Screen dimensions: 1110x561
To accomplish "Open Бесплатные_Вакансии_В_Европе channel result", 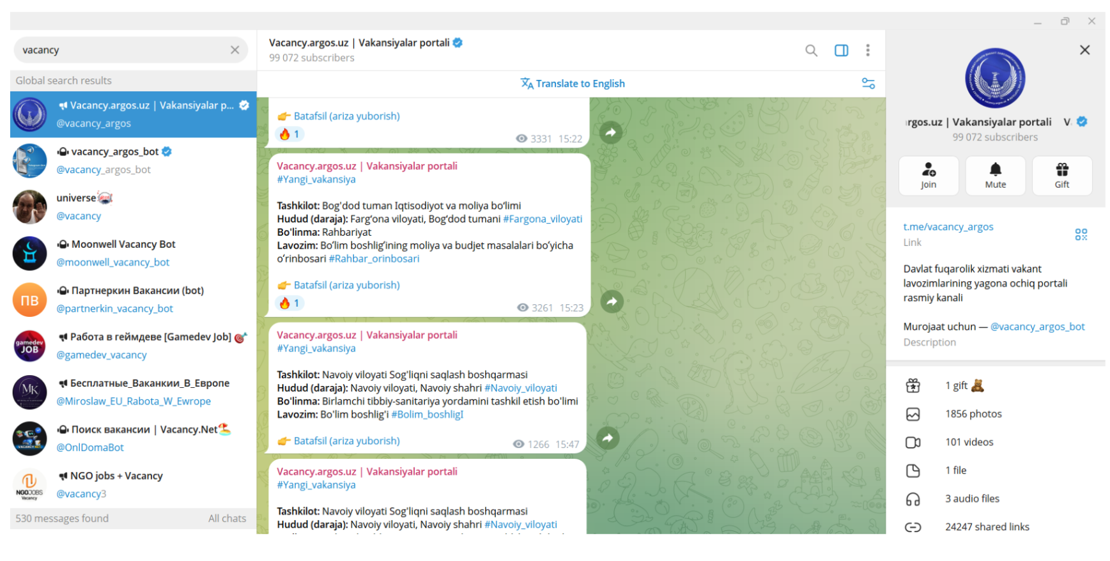I will coord(133,392).
